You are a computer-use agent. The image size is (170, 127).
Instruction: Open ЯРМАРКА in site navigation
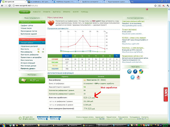pos(67,12)
